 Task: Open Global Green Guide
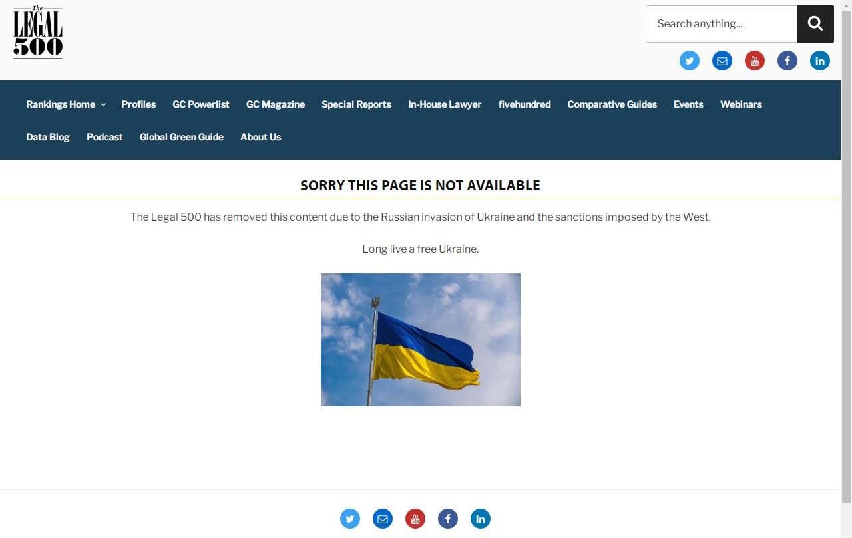182,137
